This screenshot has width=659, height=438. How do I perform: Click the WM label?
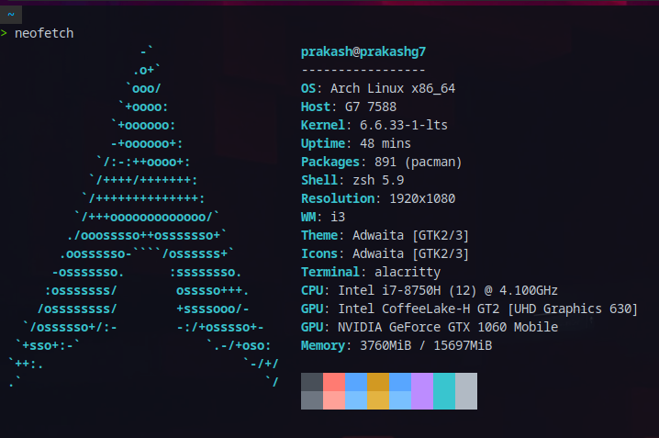[308, 217]
